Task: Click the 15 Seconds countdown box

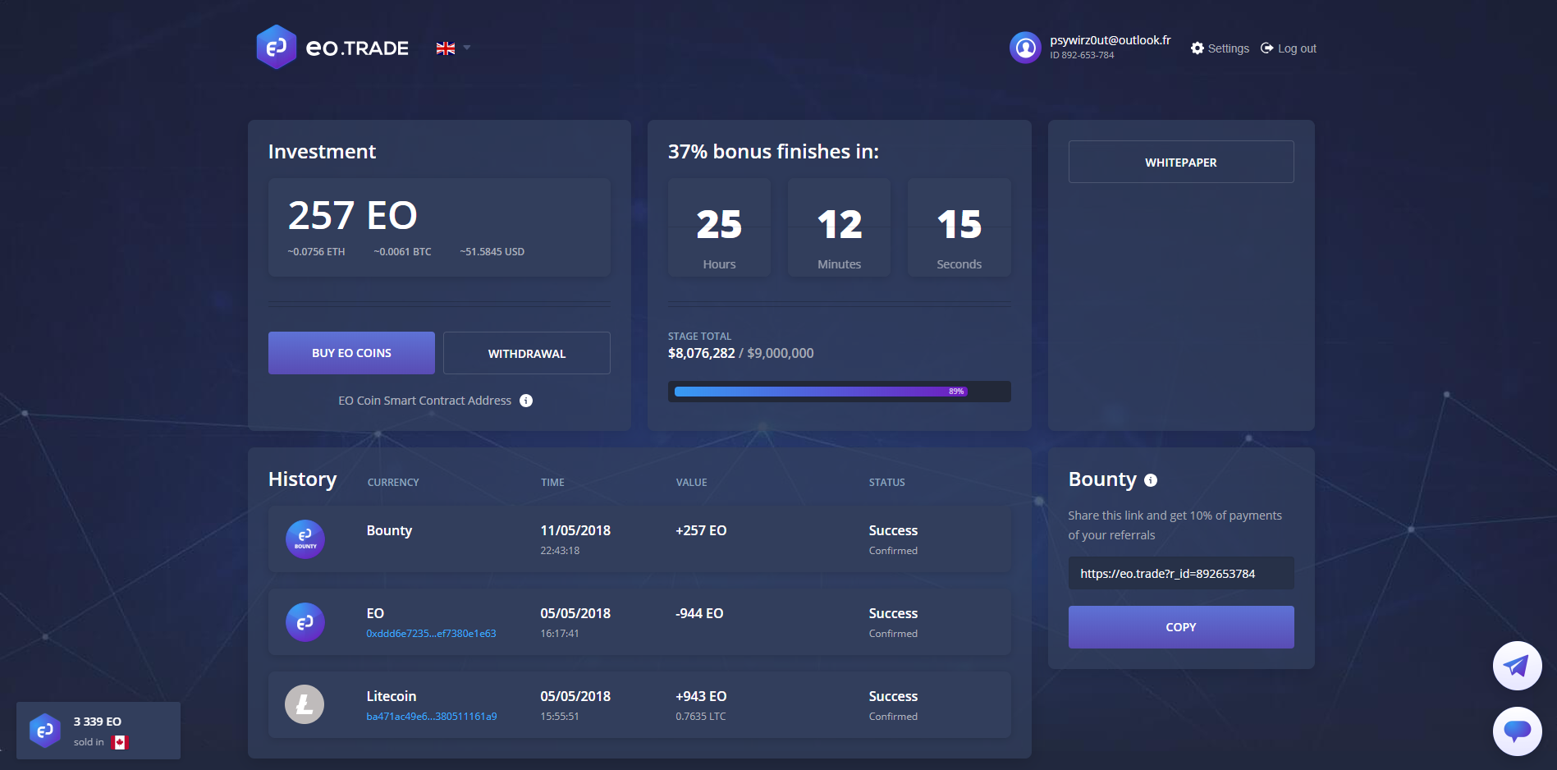Action: point(959,227)
